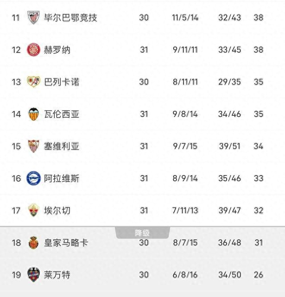Tap 埃尔切 points value 32
The height and width of the screenshot is (297, 285).
click(x=259, y=210)
